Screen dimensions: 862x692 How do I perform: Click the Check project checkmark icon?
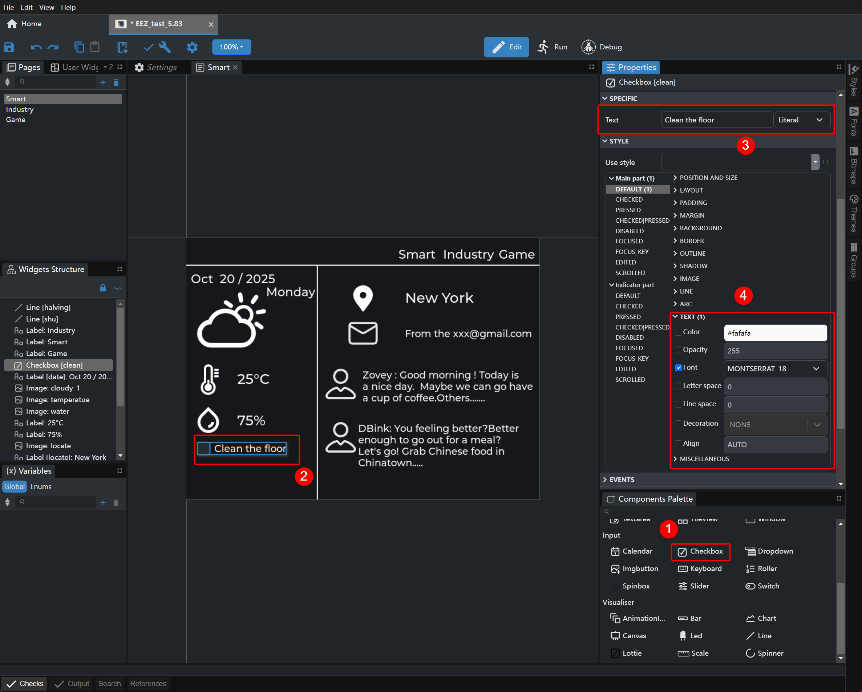click(148, 47)
